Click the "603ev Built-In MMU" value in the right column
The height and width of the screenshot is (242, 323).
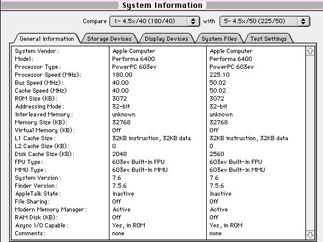pos(237,170)
